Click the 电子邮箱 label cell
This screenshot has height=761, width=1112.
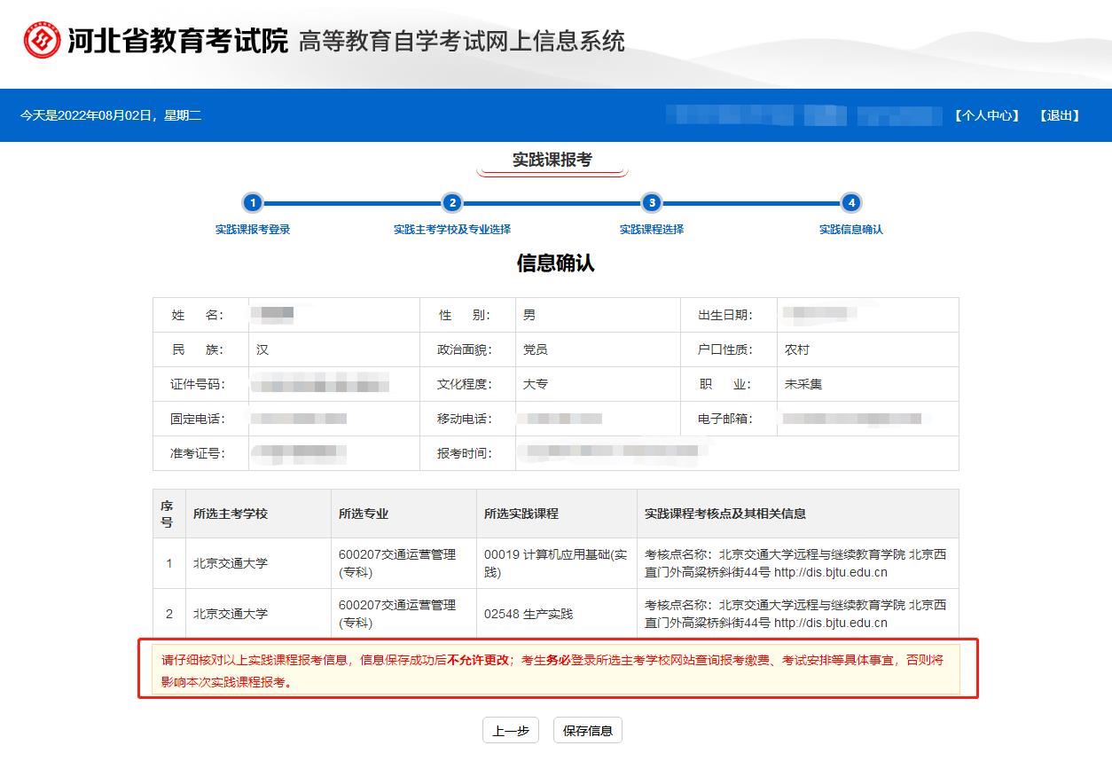click(730, 419)
